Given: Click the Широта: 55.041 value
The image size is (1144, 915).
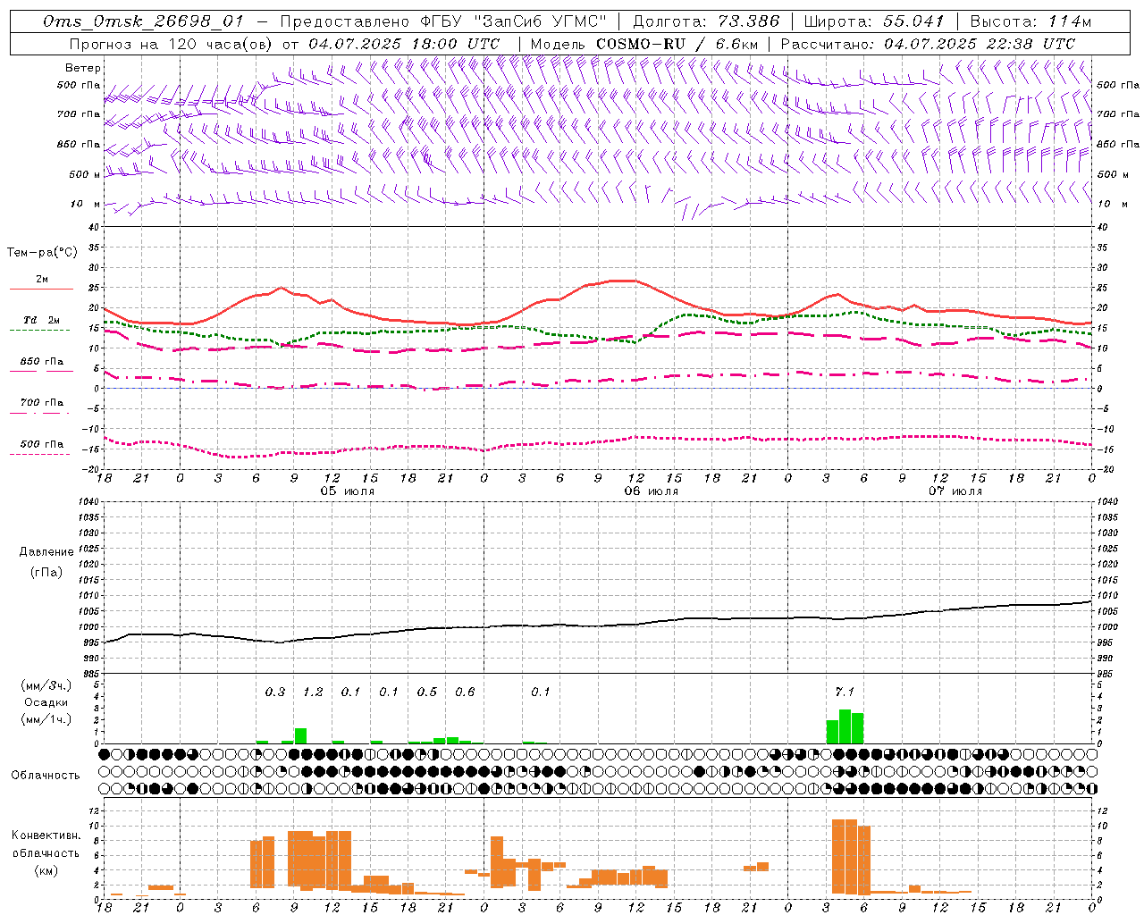Looking at the screenshot, I should click(x=874, y=21).
